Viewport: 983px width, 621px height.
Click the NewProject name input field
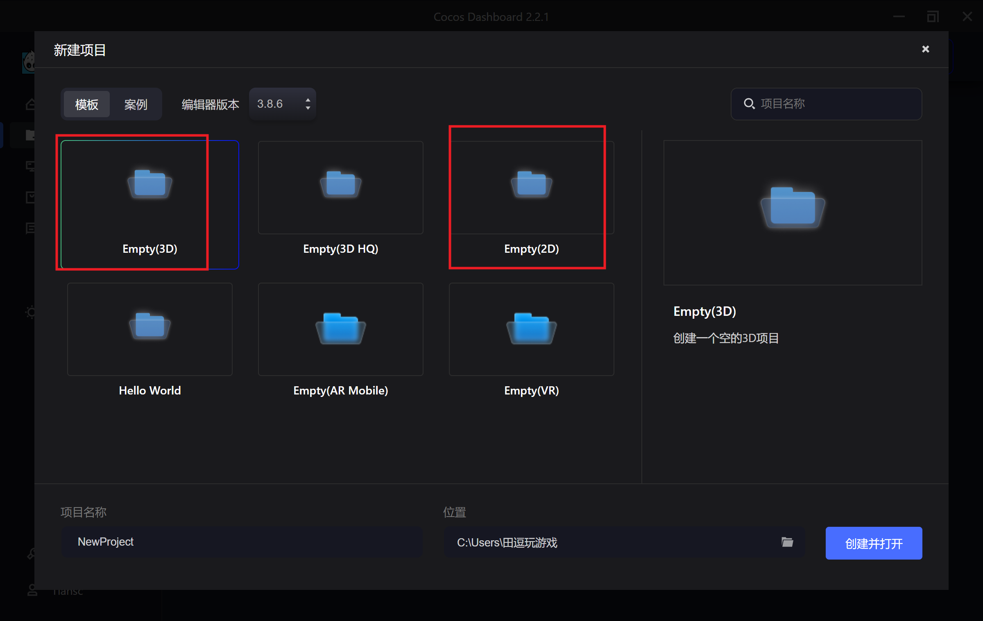242,542
